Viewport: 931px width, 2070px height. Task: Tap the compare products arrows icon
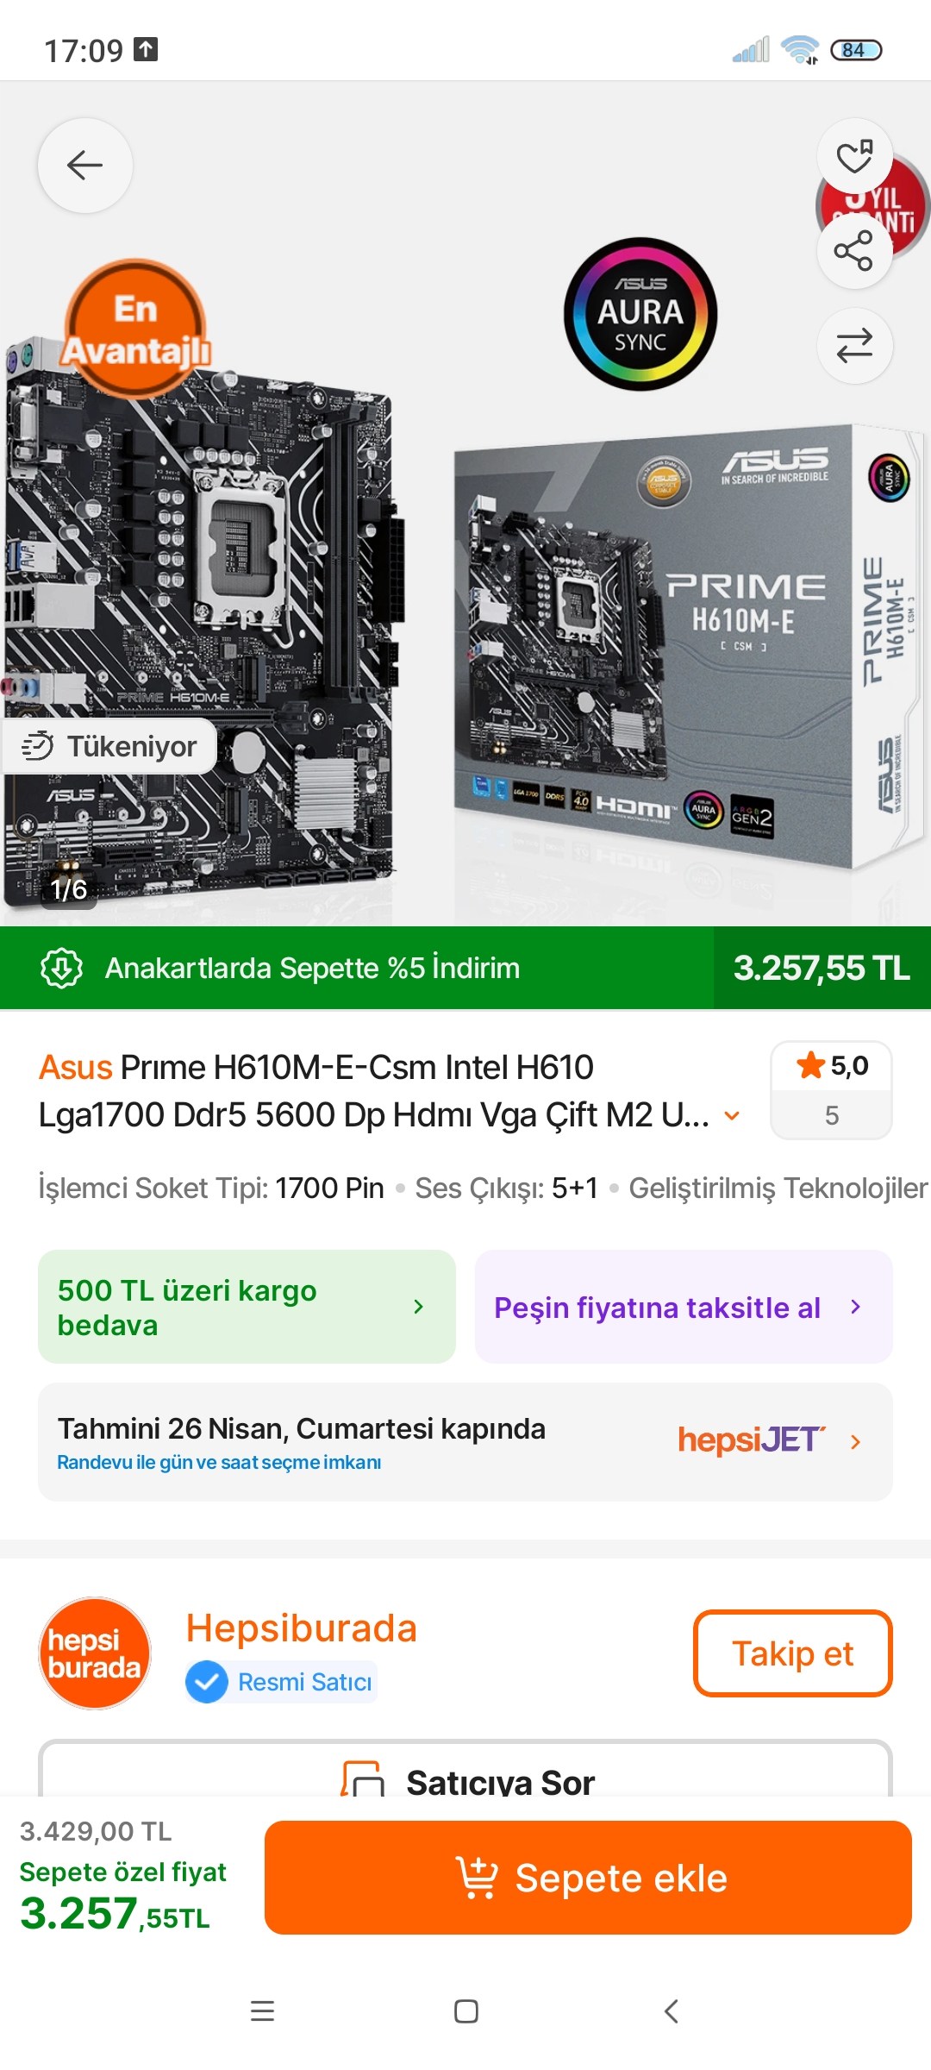pyautogui.click(x=854, y=346)
